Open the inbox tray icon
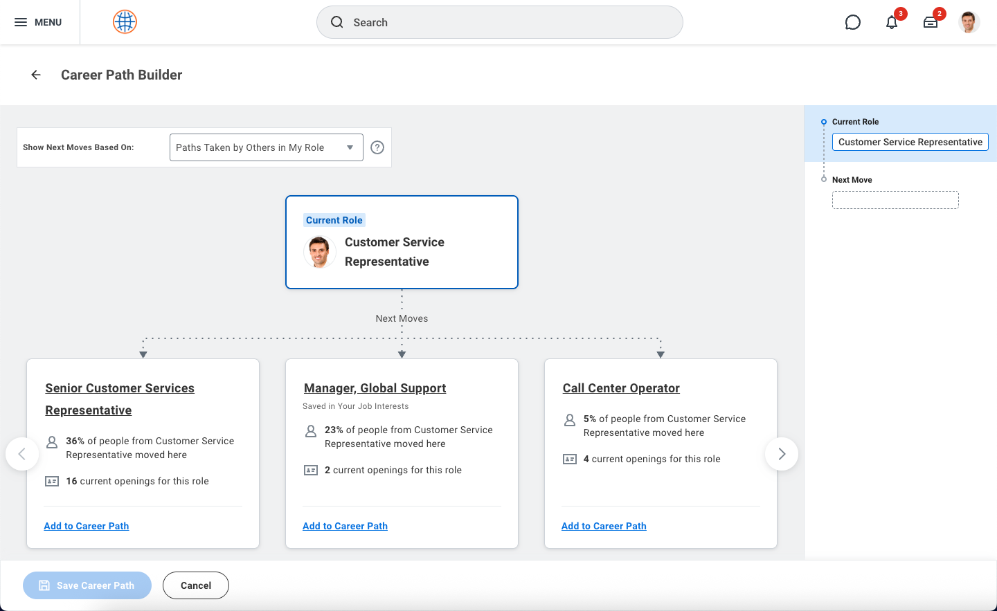Viewport: 997px width, 611px height. [x=931, y=22]
